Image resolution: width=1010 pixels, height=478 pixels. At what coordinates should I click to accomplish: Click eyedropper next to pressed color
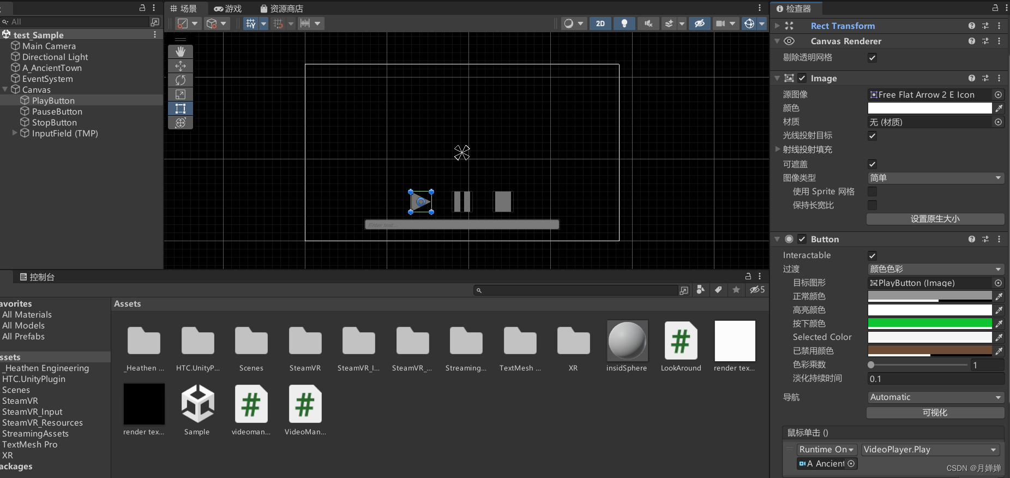tap(999, 324)
